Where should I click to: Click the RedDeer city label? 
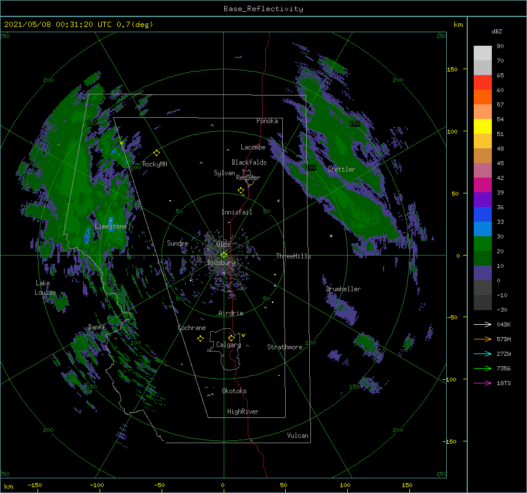[x=248, y=178]
